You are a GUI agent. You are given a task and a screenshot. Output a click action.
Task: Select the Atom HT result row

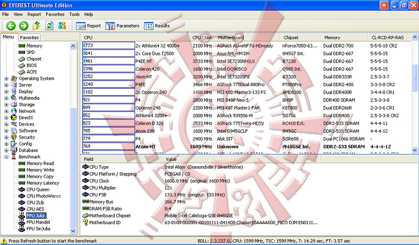coord(246,147)
